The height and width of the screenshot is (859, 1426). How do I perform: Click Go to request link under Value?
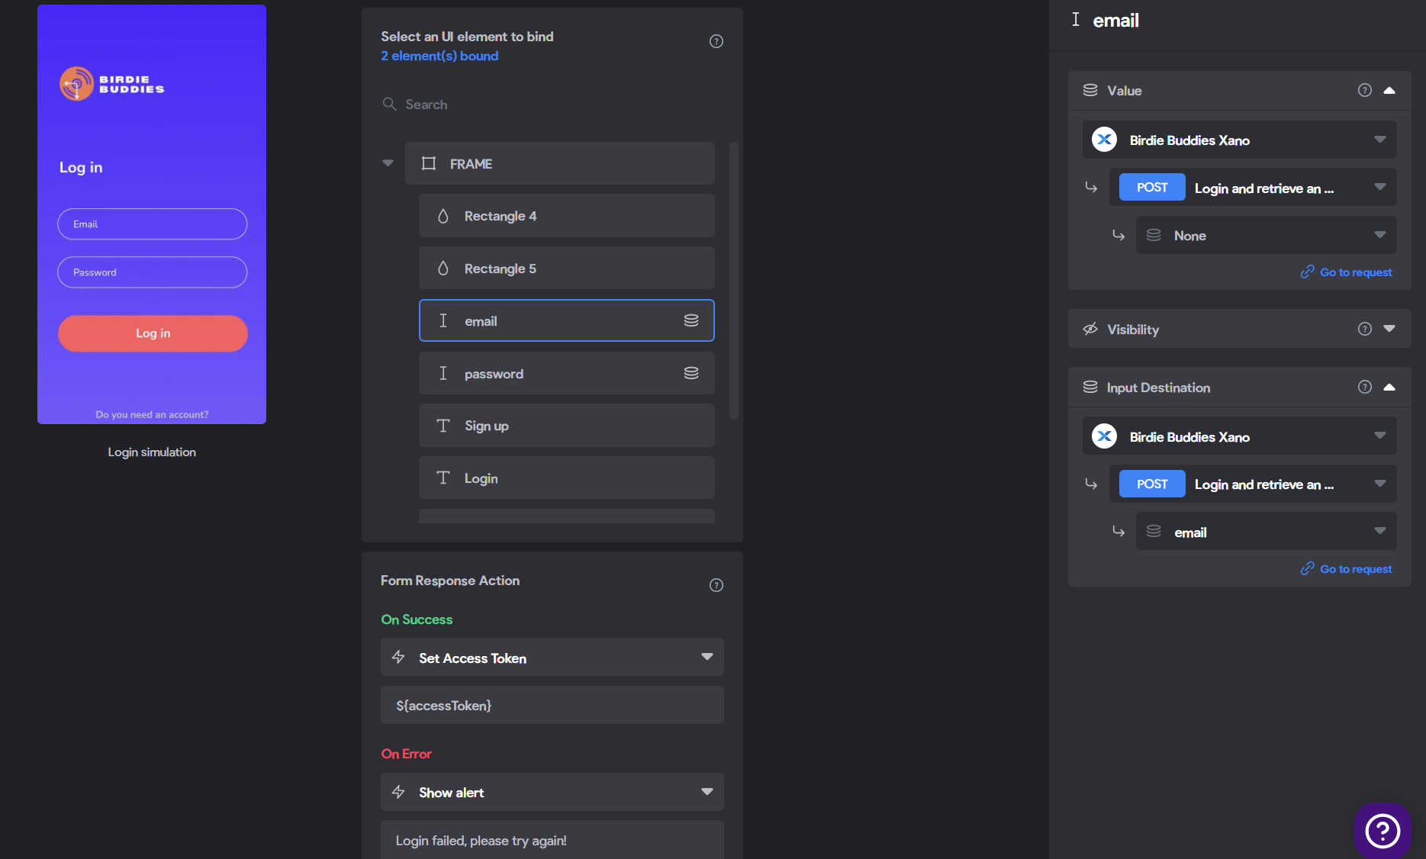tap(1346, 272)
